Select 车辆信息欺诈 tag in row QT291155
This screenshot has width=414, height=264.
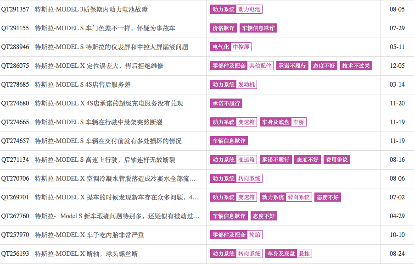click(x=258, y=28)
